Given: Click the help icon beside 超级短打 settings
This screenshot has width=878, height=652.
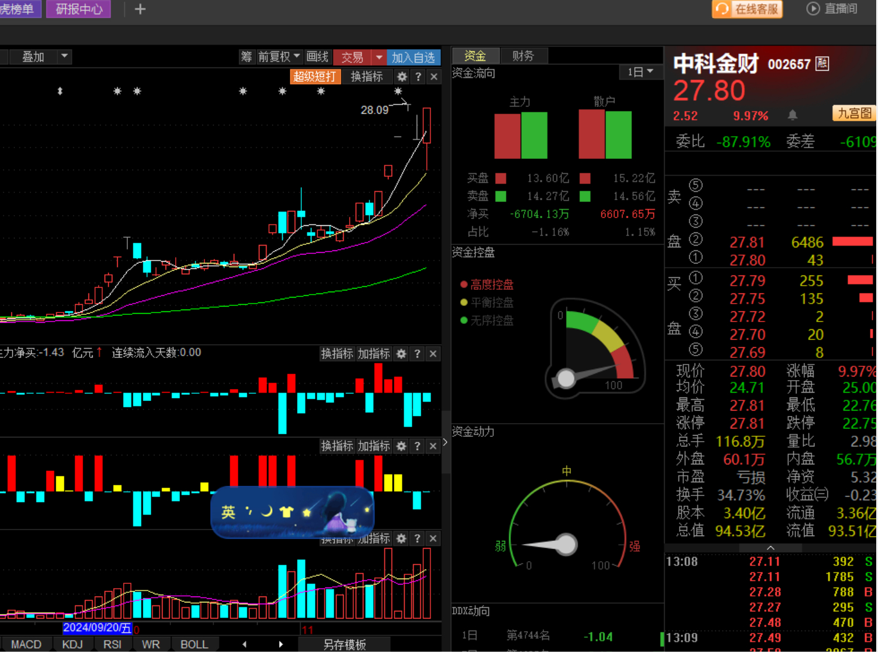Looking at the screenshot, I should (x=418, y=76).
